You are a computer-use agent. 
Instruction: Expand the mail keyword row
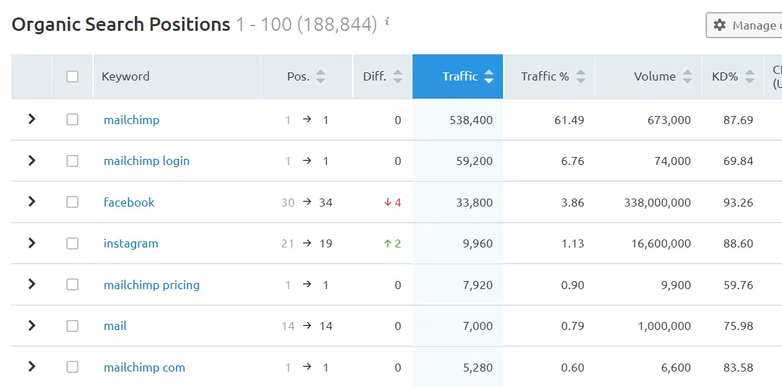point(31,325)
